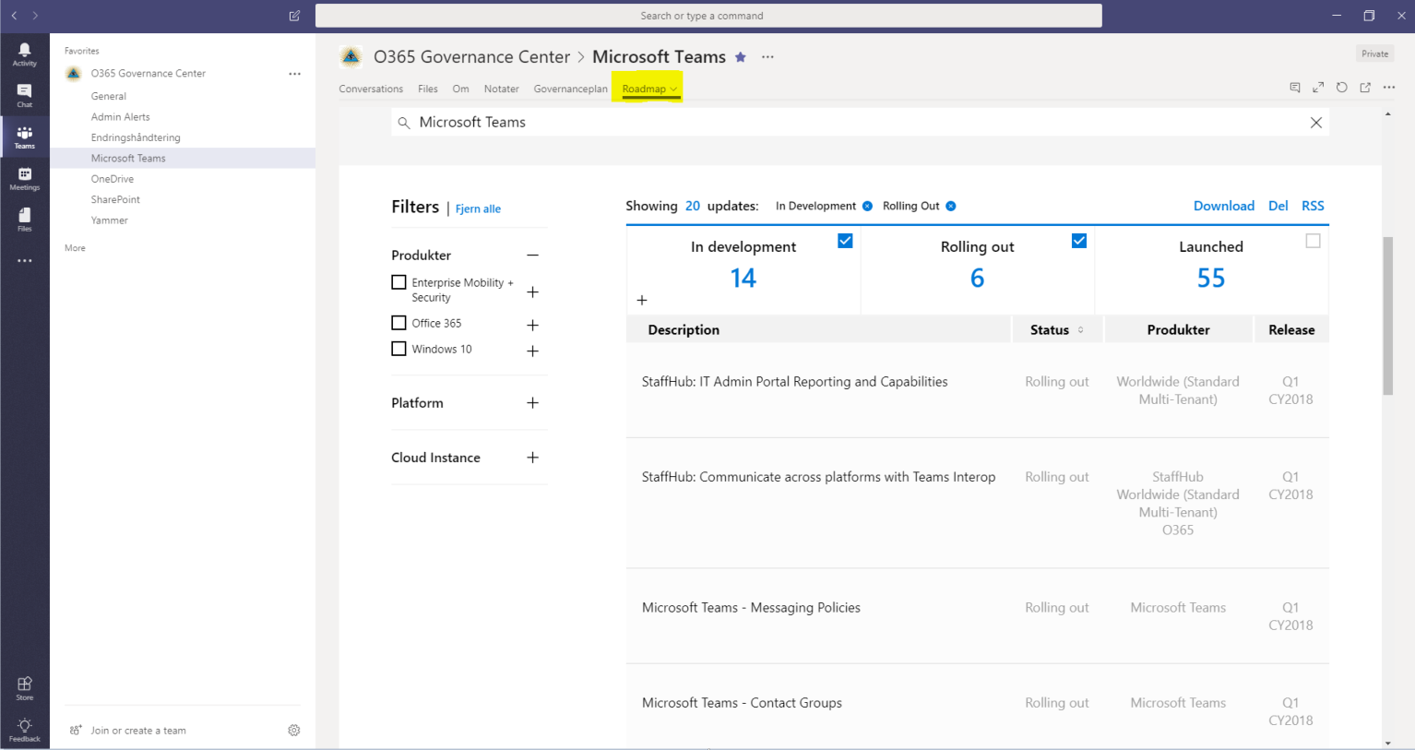Switch to the Governanceplan tab
Image resolution: width=1415 pixels, height=750 pixels.
(x=570, y=89)
